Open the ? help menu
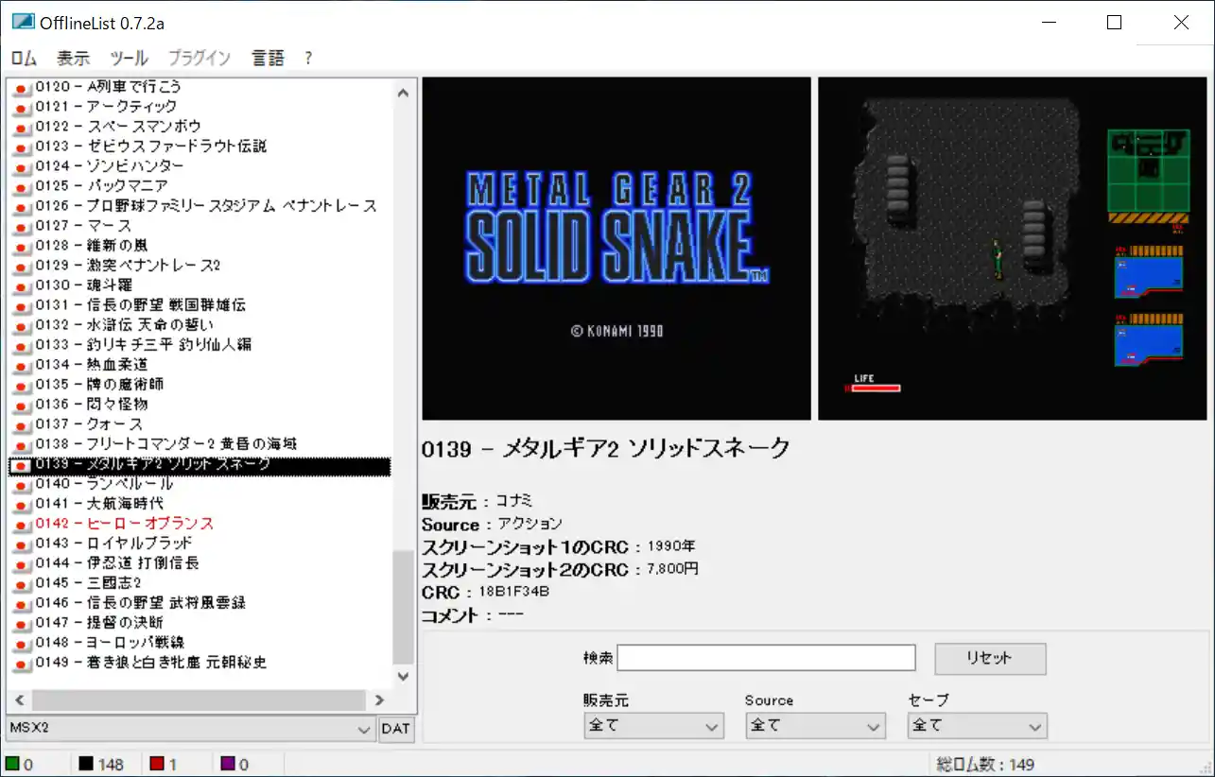 pos(307,58)
